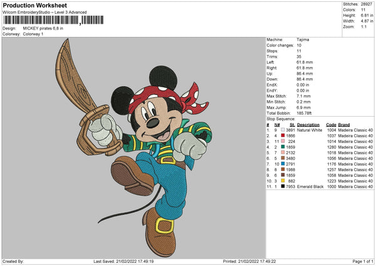
Task: Click thread code '1014'
Action: [x=332, y=141]
